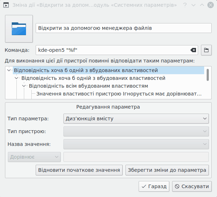Maximize the dialog window
217x197 pixels.
point(202,5)
